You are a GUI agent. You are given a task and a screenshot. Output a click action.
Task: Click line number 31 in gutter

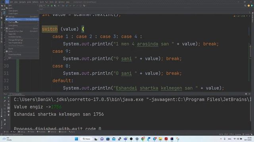click(6, 73)
